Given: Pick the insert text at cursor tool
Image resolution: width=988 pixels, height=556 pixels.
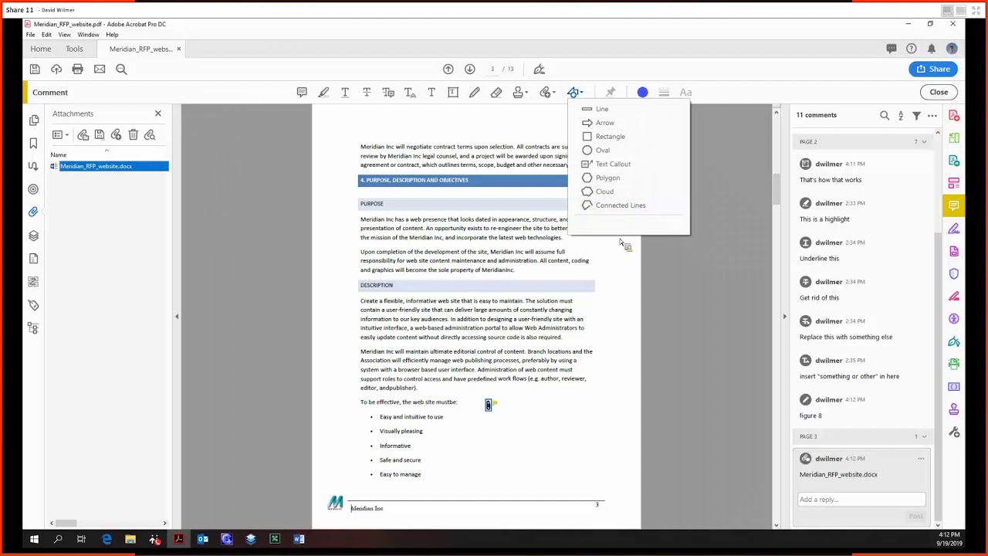Looking at the screenshot, I should point(410,92).
